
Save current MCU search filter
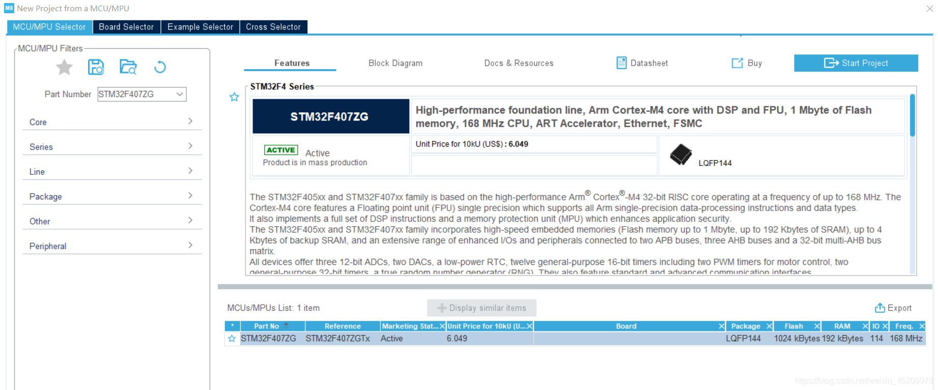click(x=96, y=67)
